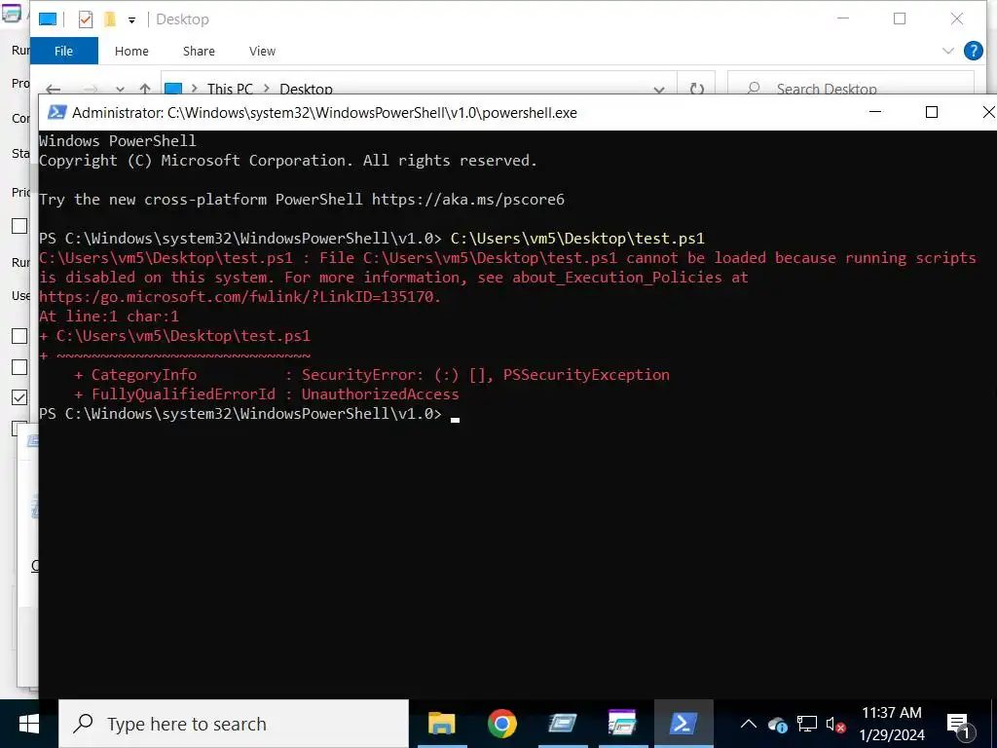This screenshot has height=748, width=997.
Task: Show hidden system tray icons
Action: tap(749, 724)
